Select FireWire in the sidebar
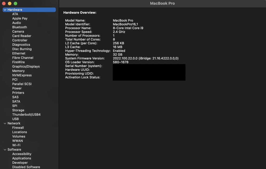The image size is (266, 169). click(x=18, y=62)
